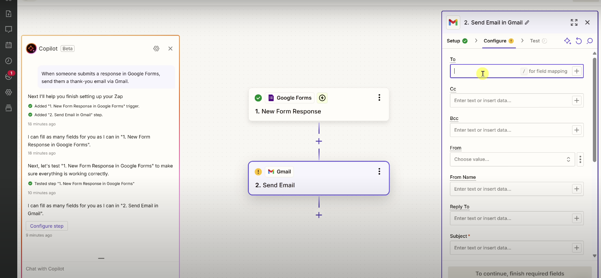Open the Gmail step three-dot menu

pyautogui.click(x=379, y=171)
